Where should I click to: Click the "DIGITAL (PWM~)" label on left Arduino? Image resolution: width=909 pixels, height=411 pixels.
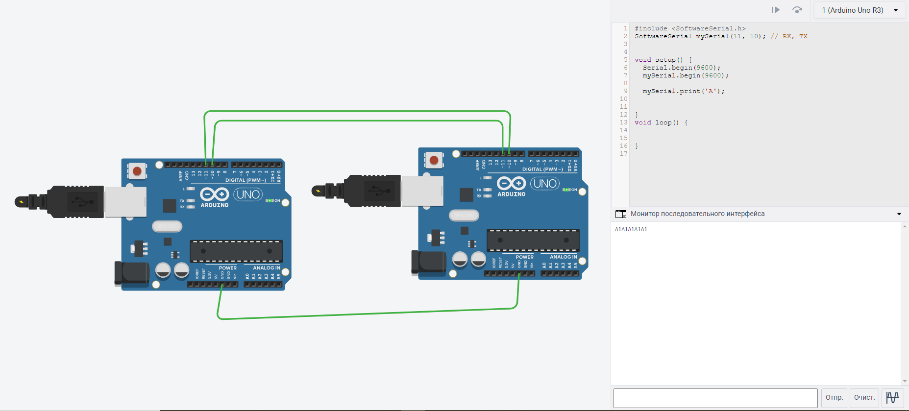point(246,180)
